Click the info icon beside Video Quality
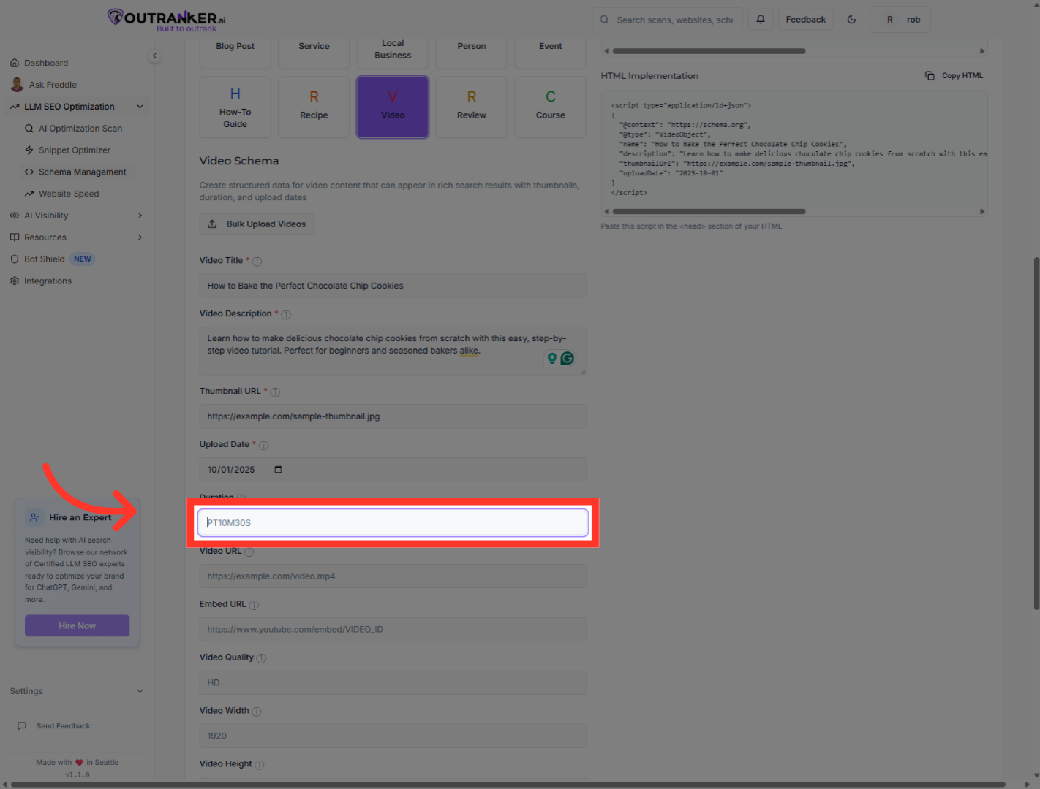This screenshot has height=789, width=1040. [x=261, y=659]
